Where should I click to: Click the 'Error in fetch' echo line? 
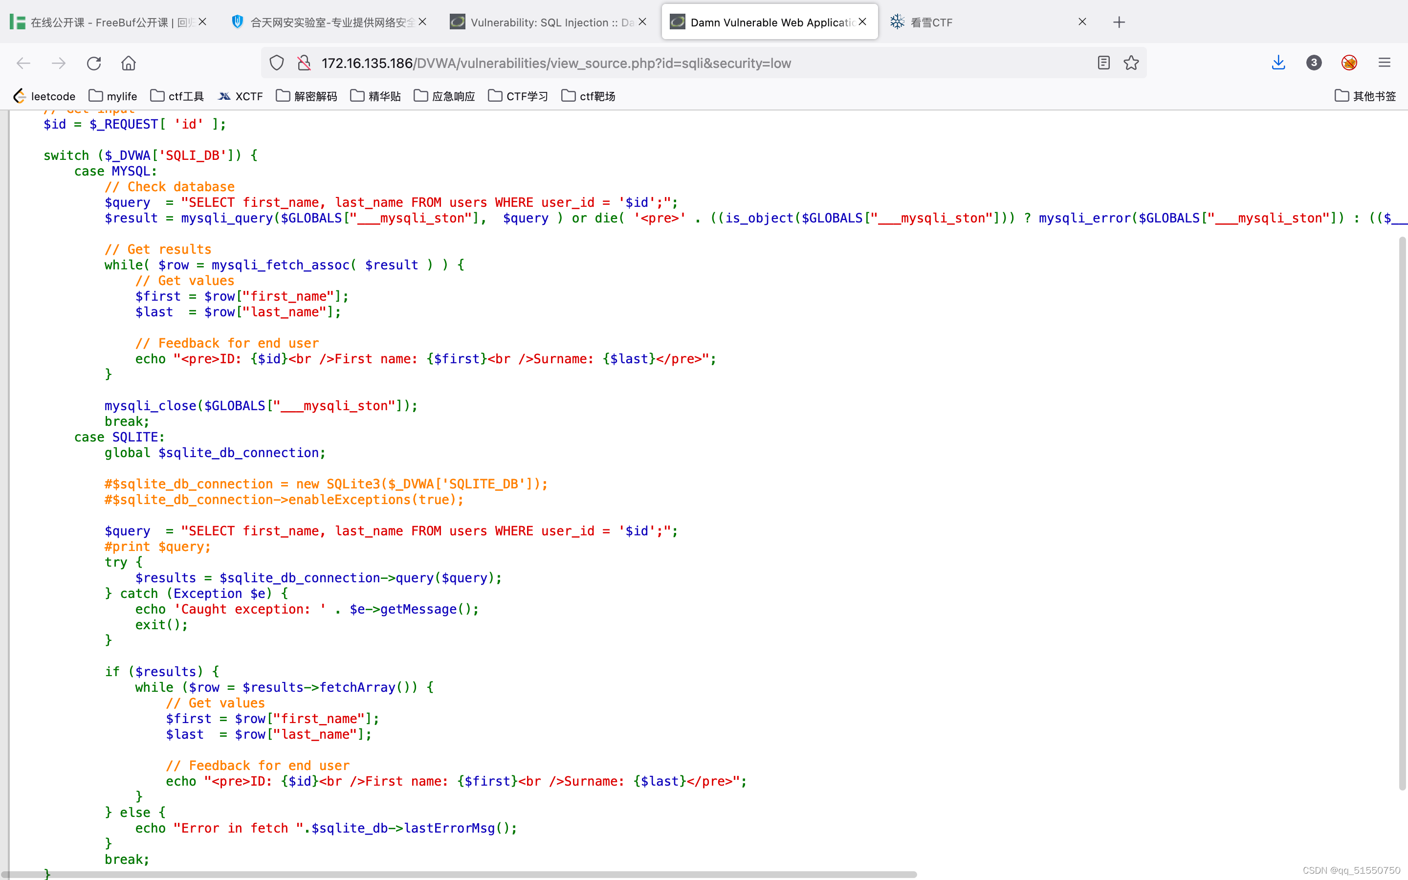(326, 828)
